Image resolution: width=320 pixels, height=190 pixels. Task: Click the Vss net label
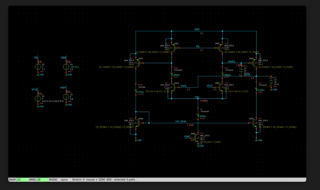(x=197, y=97)
